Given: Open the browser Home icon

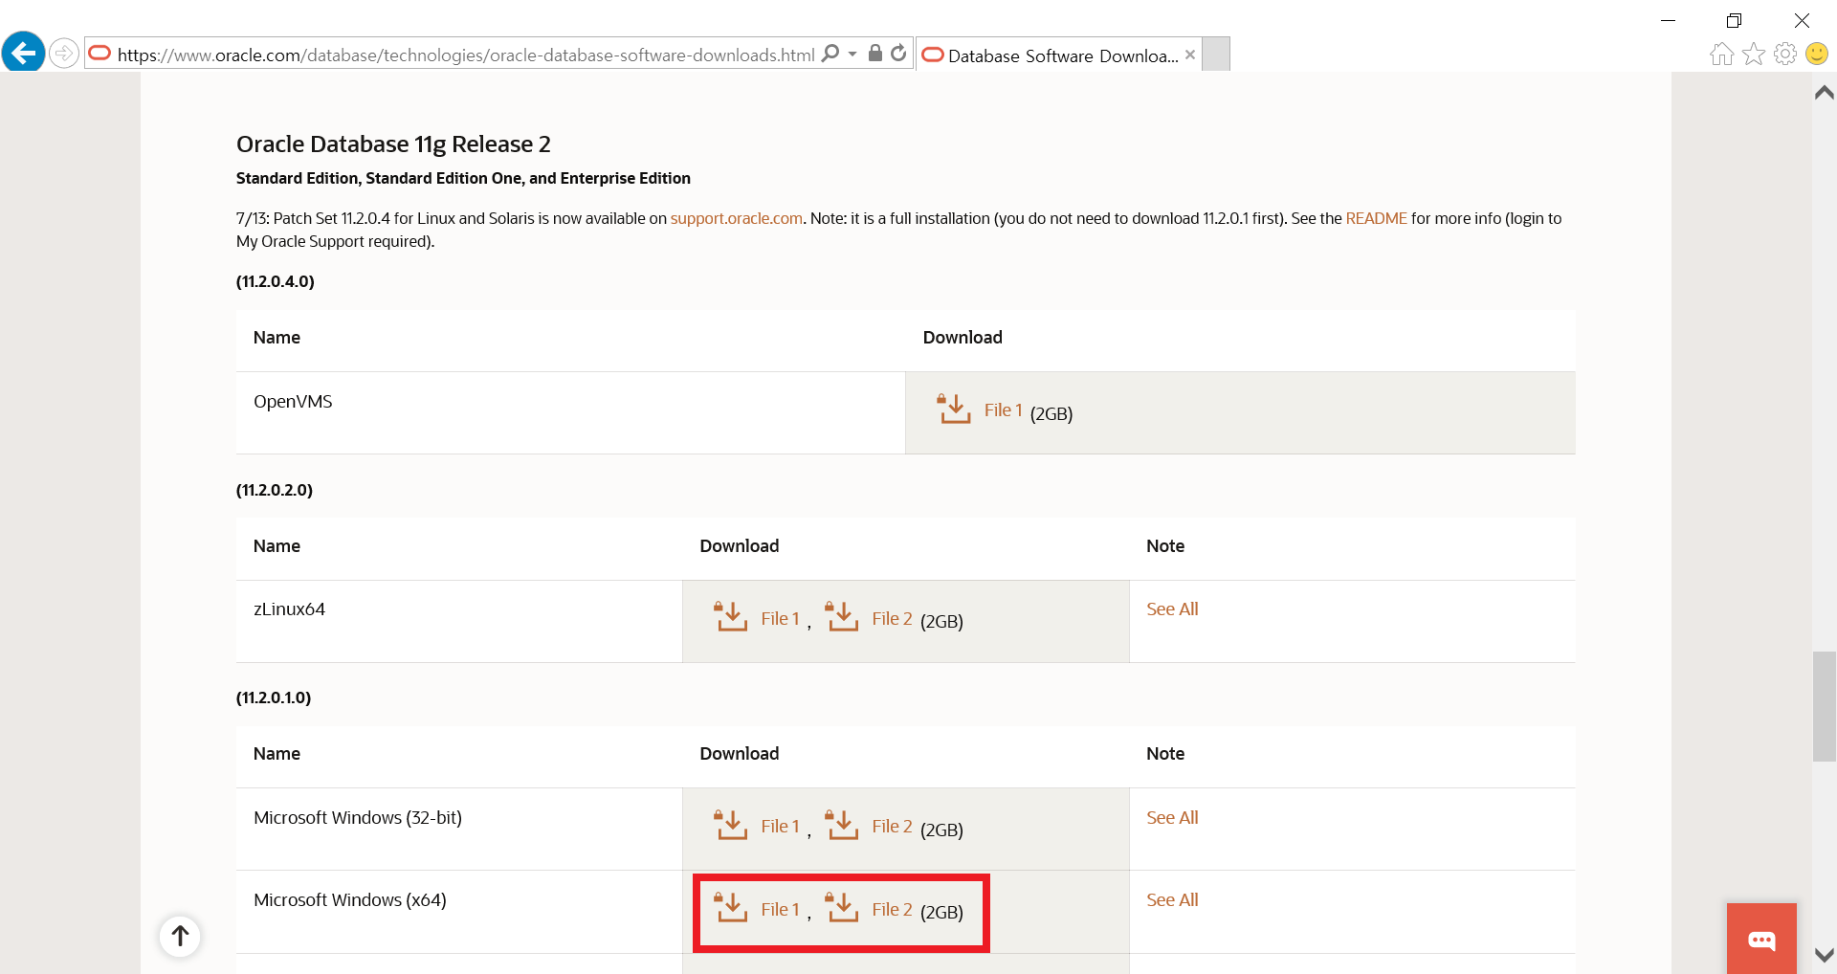Looking at the screenshot, I should pyautogui.click(x=1721, y=54).
